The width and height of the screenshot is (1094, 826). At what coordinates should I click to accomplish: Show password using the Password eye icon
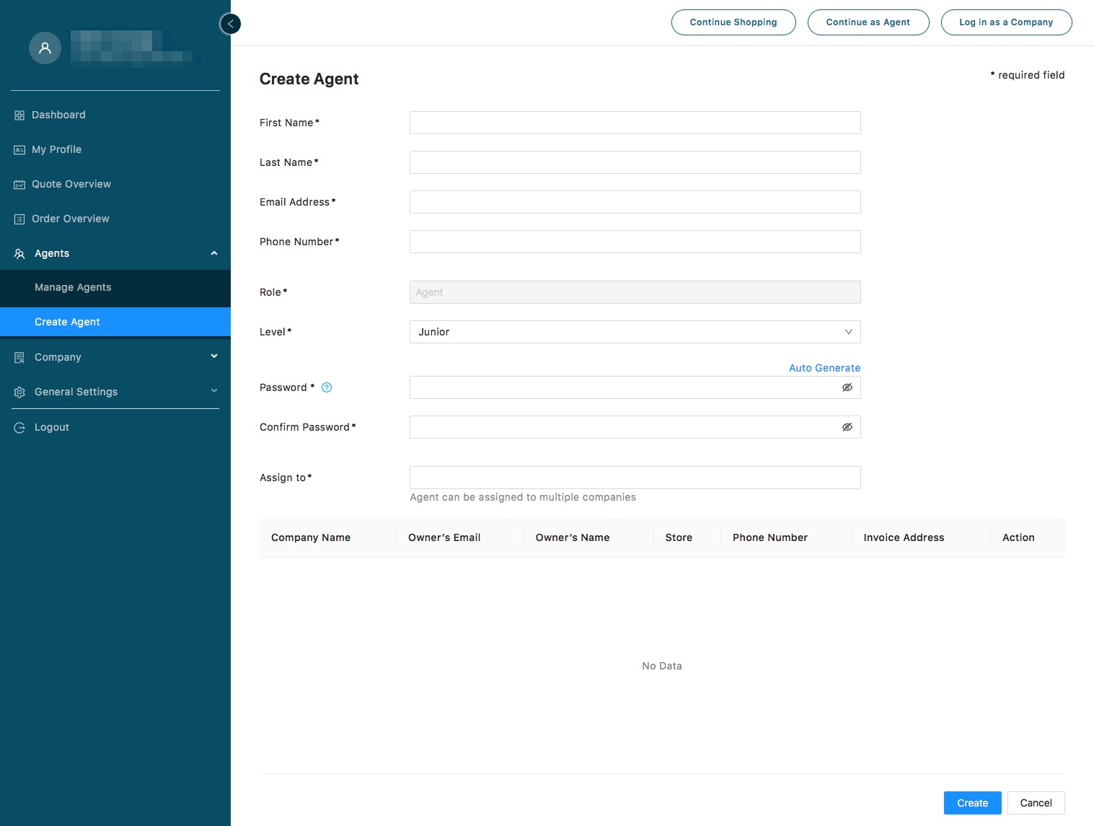(x=847, y=387)
